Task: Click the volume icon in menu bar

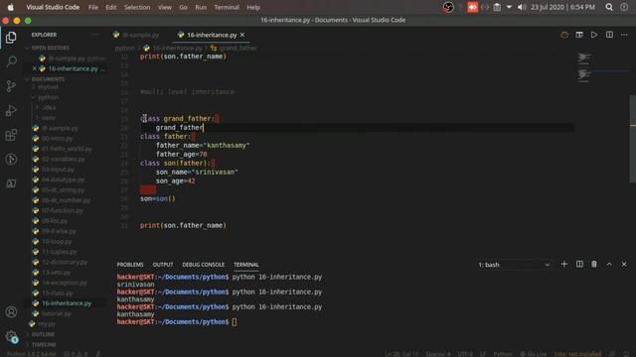Action: coord(522,7)
